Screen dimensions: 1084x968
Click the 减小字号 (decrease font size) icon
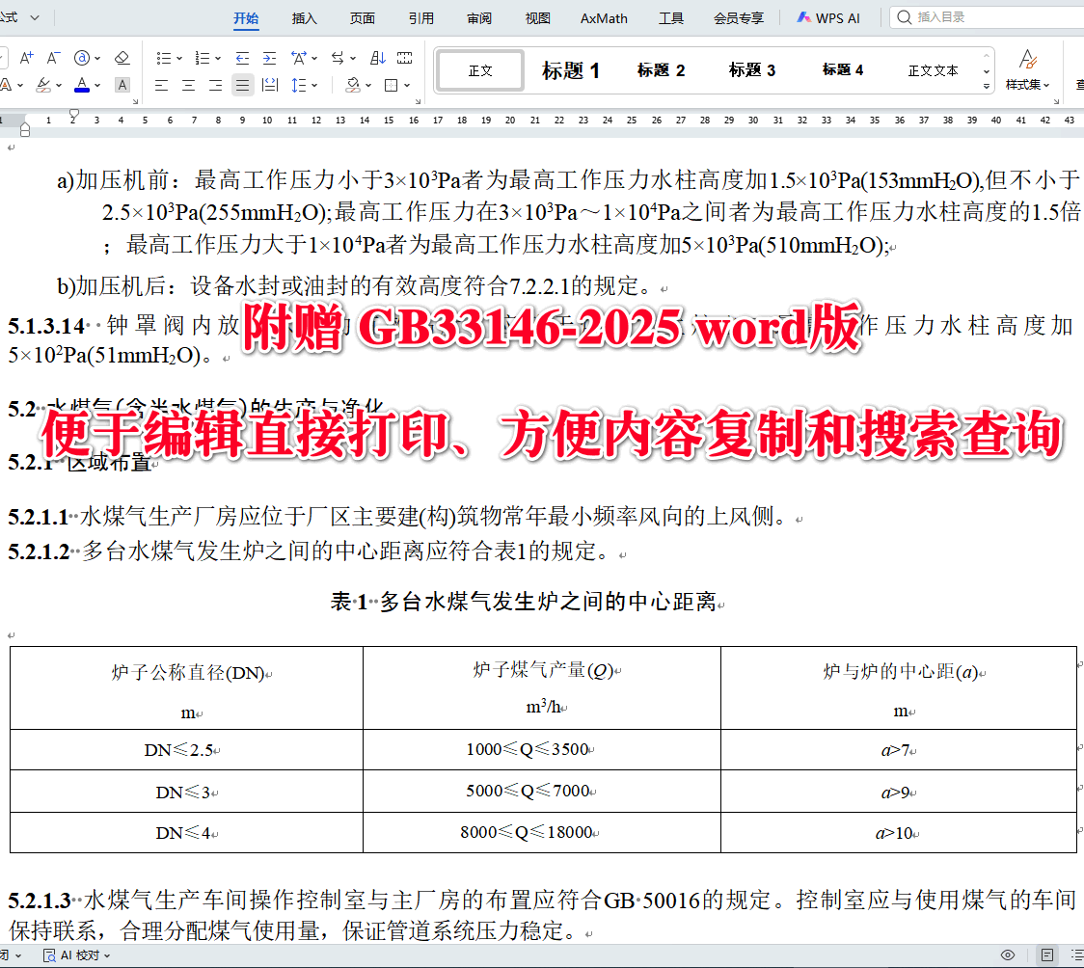coord(53,57)
